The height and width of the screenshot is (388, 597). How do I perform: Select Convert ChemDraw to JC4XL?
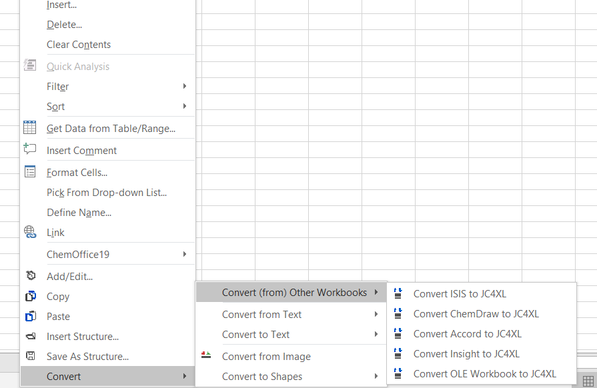tap(476, 313)
